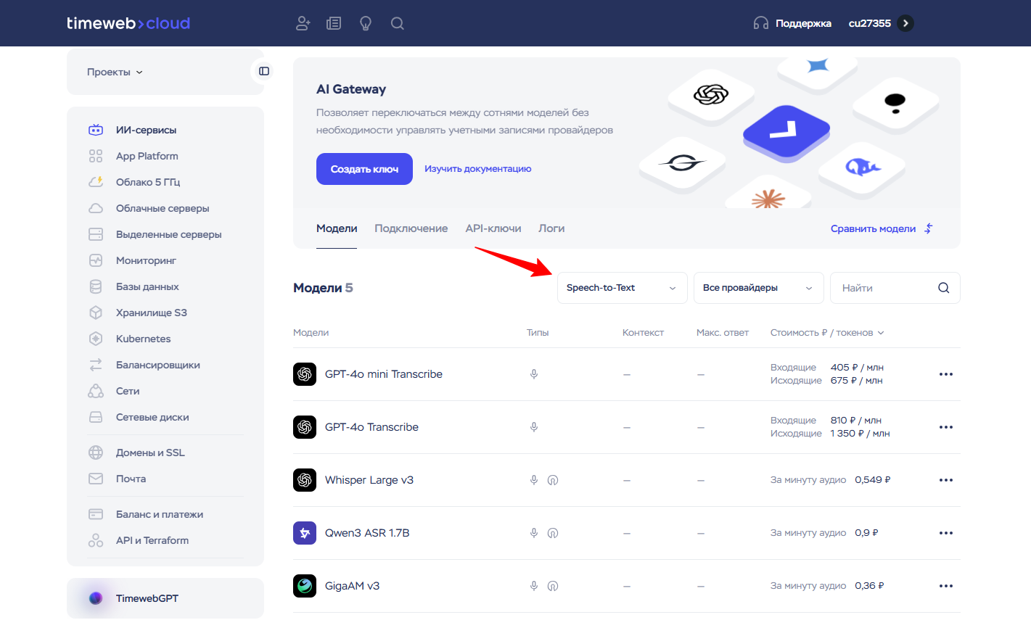The width and height of the screenshot is (1031, 628).
Task: Open the Все провайдеры filter dropdown
Action: point(758,288)
